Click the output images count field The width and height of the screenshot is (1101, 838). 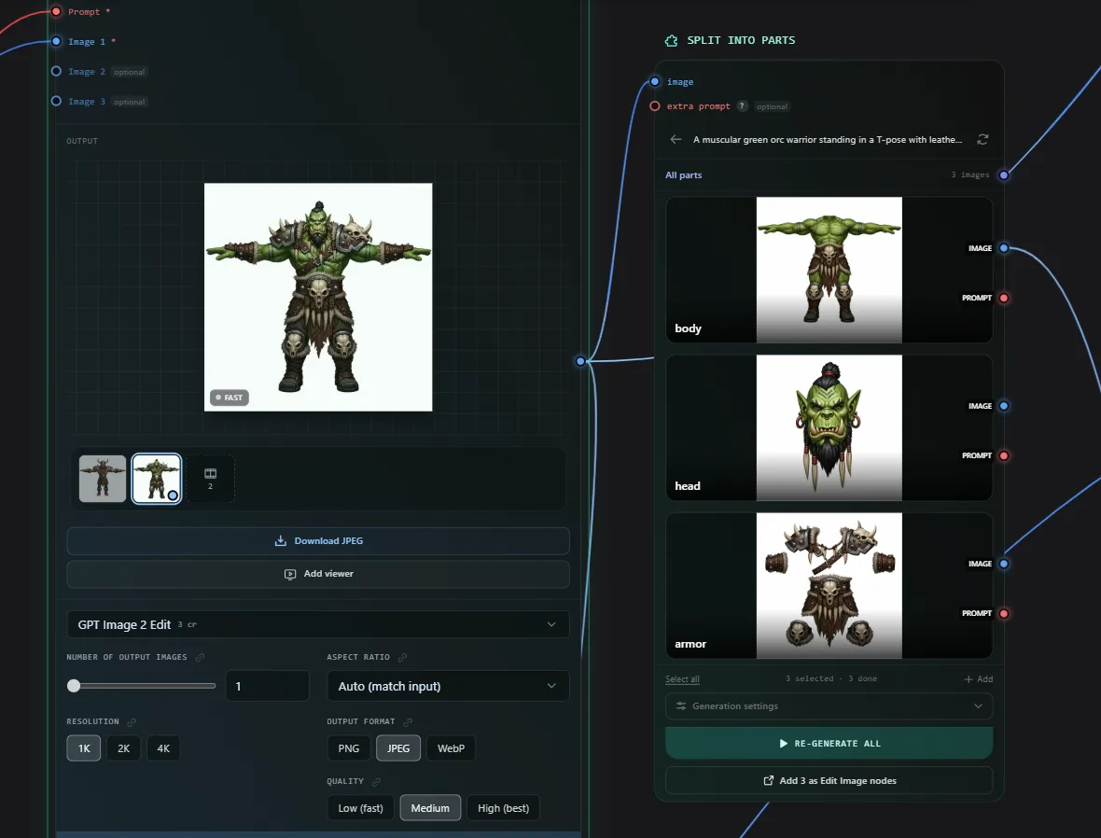(268, 686)
